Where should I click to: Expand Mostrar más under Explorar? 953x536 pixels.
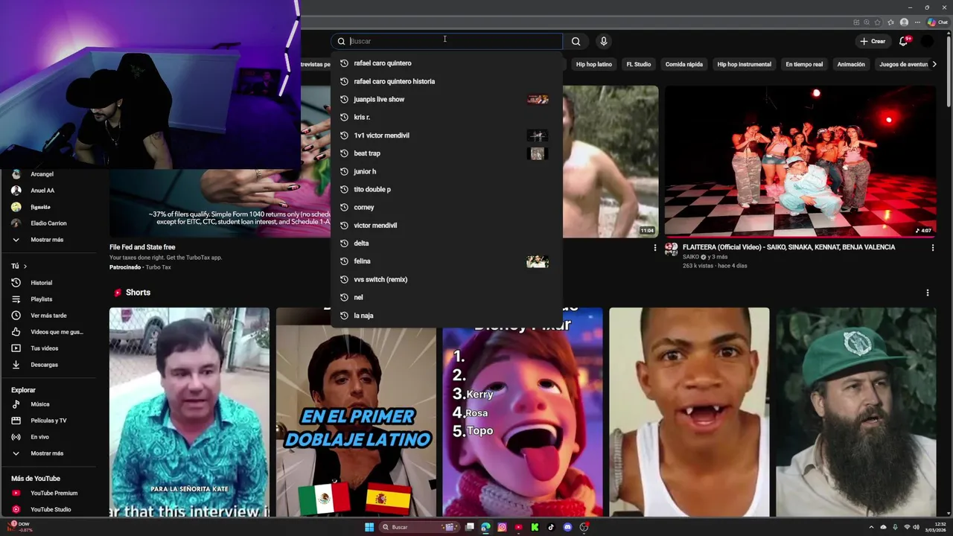47,453
